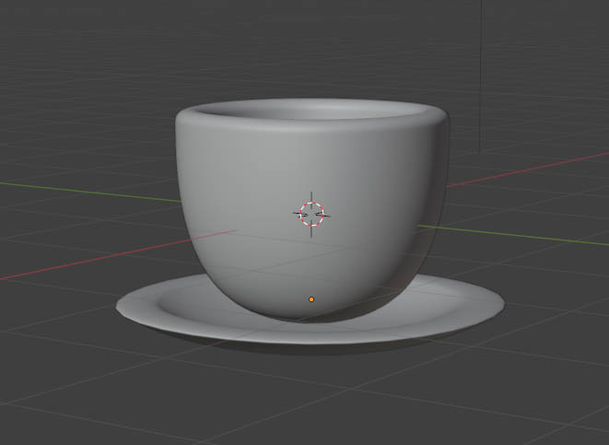Click inside the cup's hollow interior
This screenshot has height=445, width=609.
(x=310, y=112)
